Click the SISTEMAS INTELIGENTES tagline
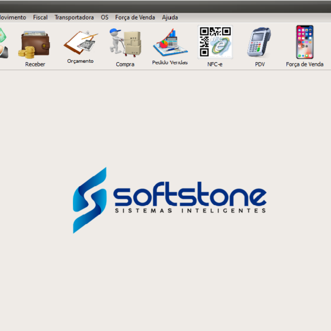This screenshot has height=331, width=331. click(190, 211)
